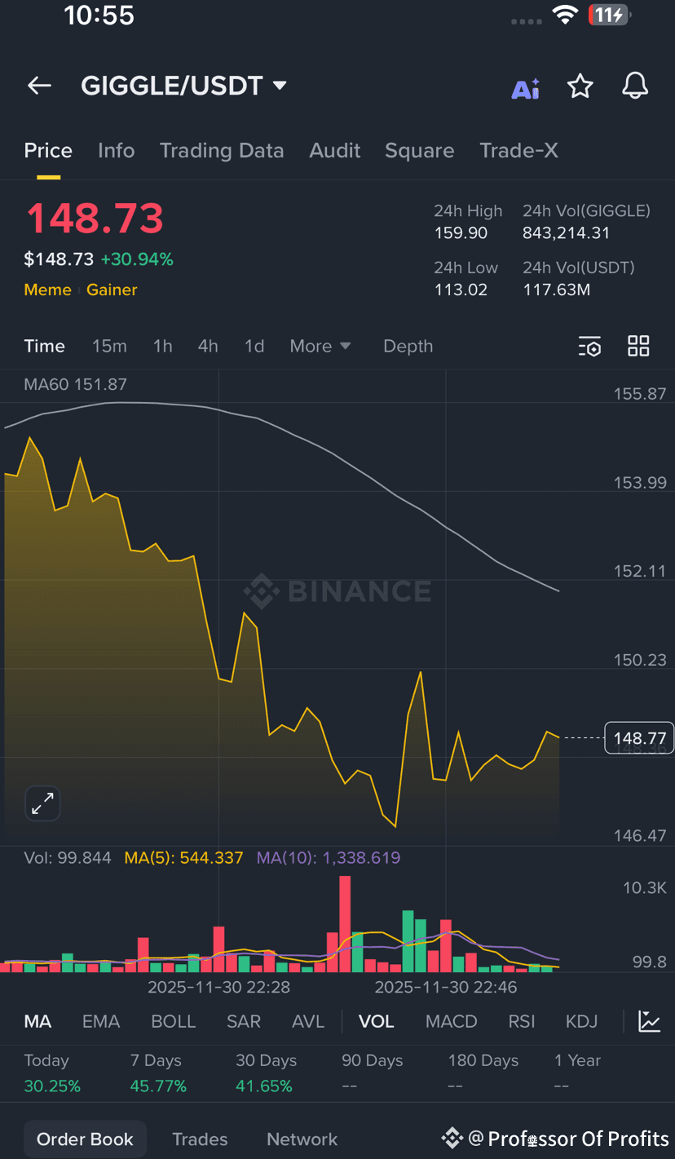Open price alert bell icon
This screenshot has height=1159, width=675.
click(x=635, y=86)
